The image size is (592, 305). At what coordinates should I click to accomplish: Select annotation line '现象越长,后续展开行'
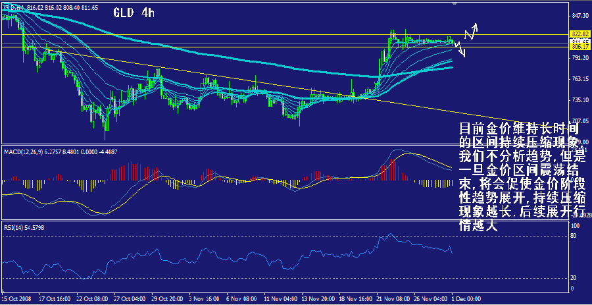(523, 211)
